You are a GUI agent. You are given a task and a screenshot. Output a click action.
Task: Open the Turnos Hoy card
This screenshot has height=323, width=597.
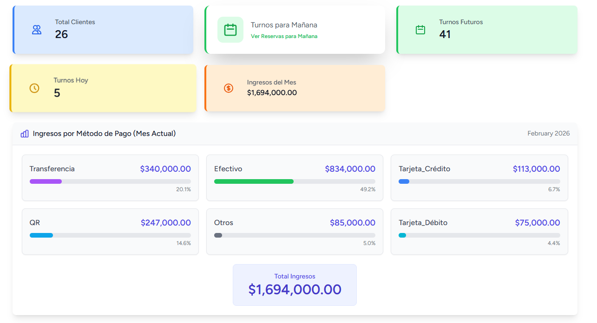click(x=103, y=88)
